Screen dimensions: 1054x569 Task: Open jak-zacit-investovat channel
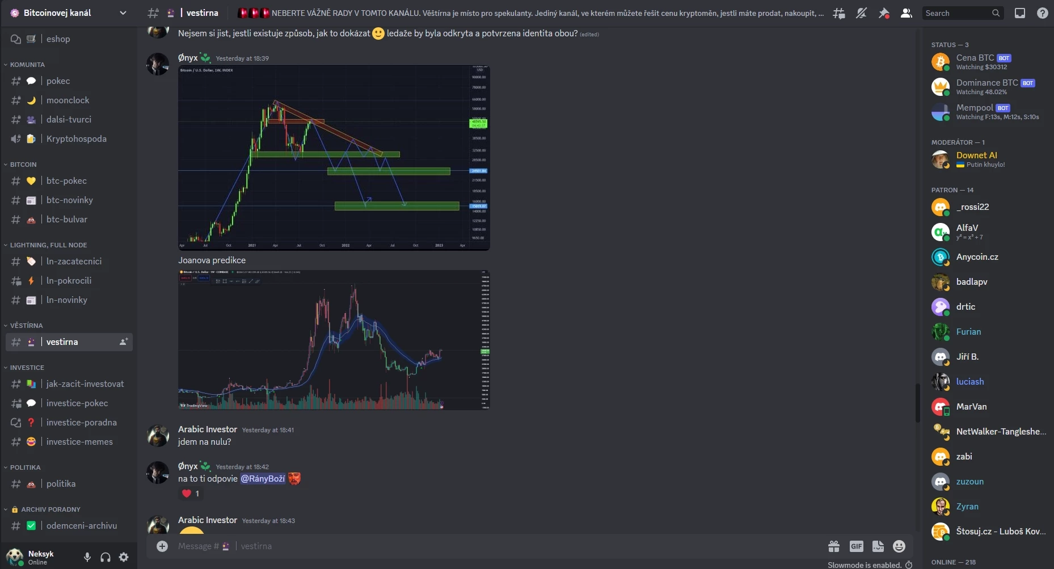click(x=69, y=384)
